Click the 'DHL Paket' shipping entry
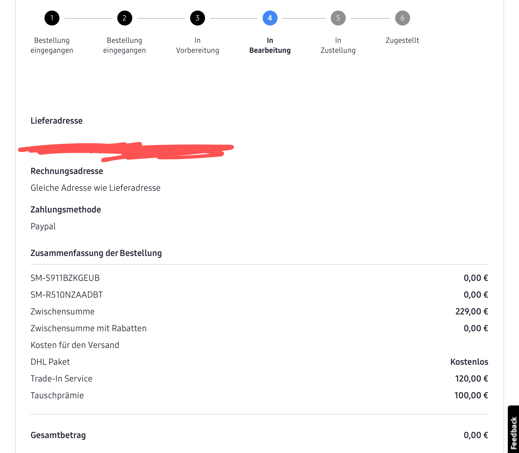Image resolution: width=519 pixels, height=453 pixels. pos(50,362)
